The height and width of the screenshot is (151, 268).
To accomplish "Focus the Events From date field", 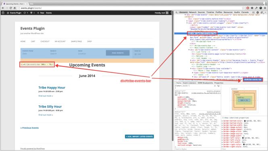I will coord(34,54).
